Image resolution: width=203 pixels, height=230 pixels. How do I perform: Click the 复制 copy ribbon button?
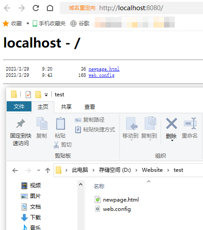point(42,128)
